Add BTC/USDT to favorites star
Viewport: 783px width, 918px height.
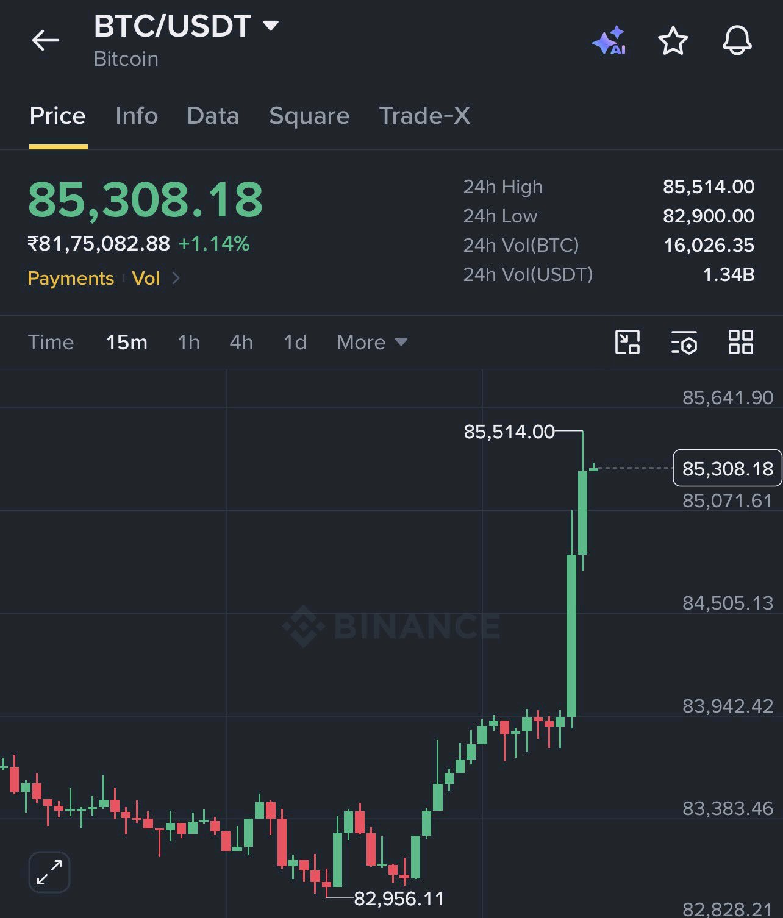[673, 41]
